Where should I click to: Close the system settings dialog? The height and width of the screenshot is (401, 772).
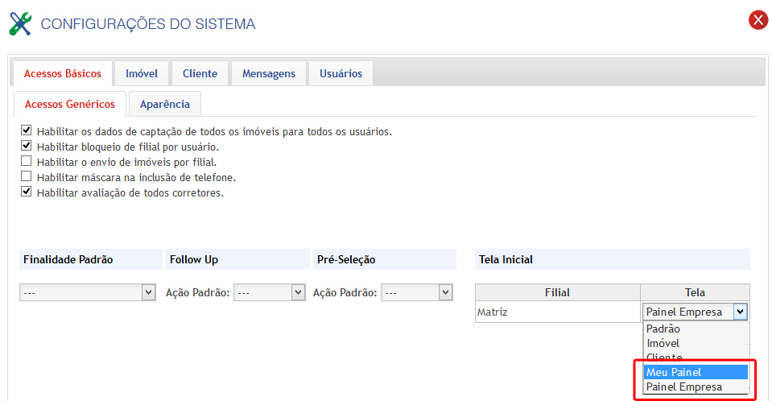[758, 20]
